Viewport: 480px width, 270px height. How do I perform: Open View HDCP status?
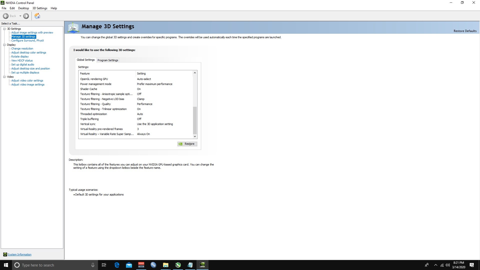tap(22, 60)
